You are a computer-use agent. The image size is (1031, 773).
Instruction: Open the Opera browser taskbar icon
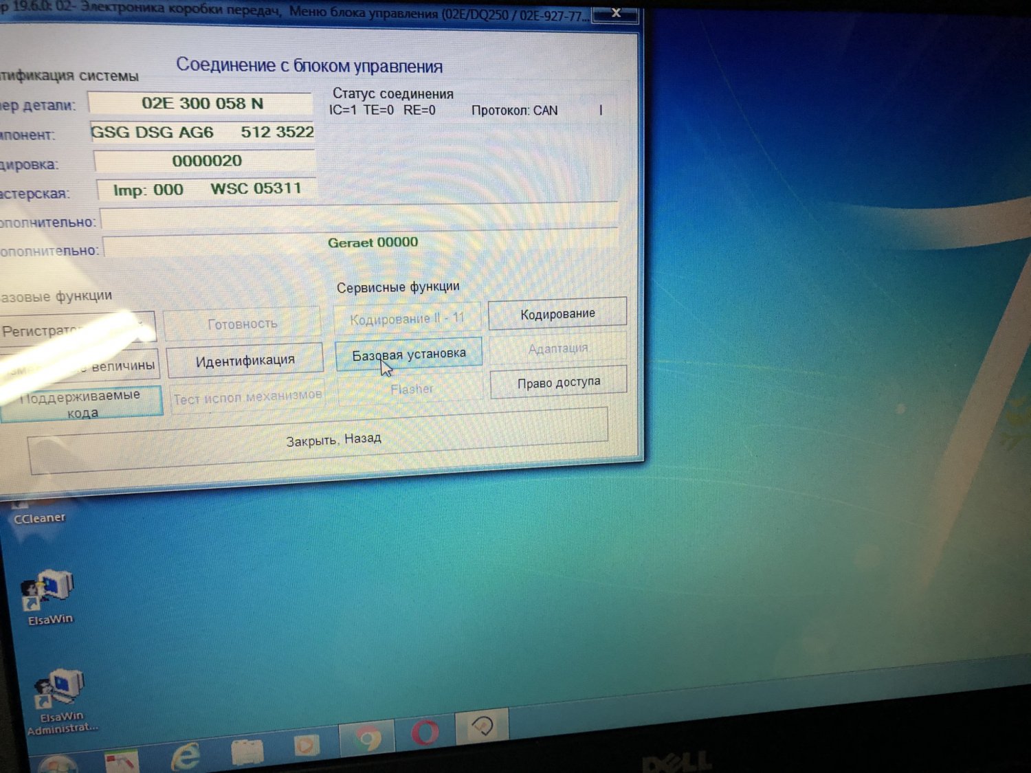click(x=425, y=732)
